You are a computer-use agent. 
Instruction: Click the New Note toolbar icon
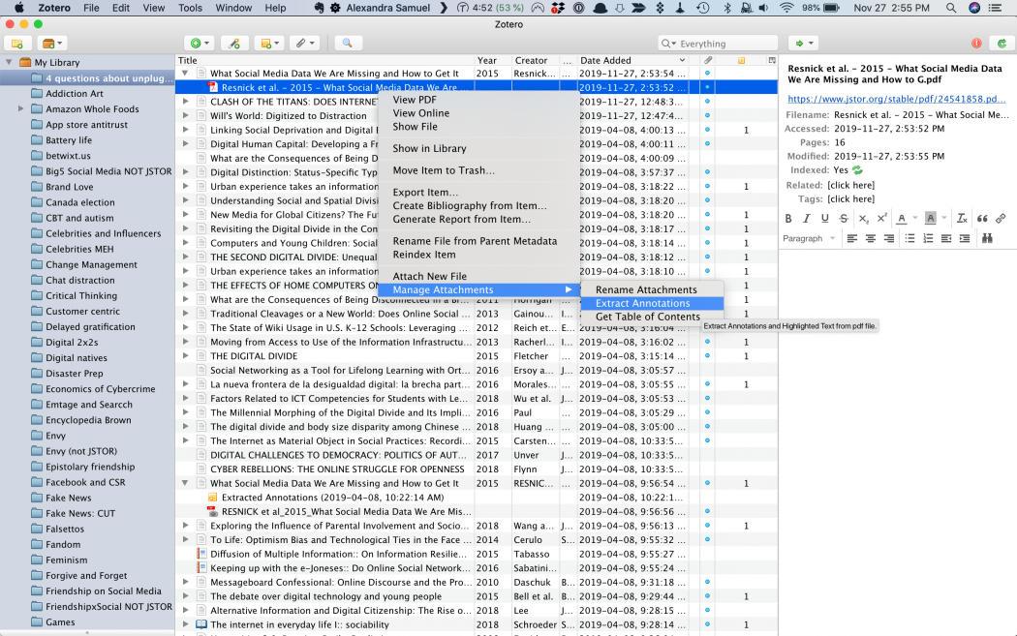[x=269, y=44]
